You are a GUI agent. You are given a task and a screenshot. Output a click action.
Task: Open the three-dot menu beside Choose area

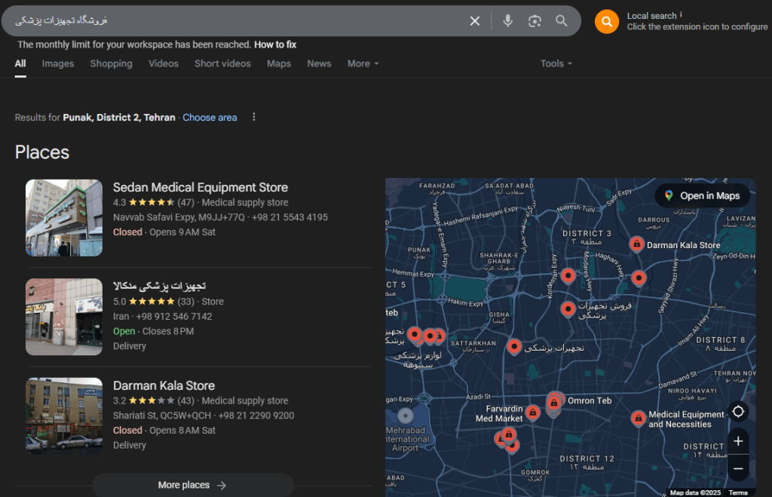tap(253, 117)
